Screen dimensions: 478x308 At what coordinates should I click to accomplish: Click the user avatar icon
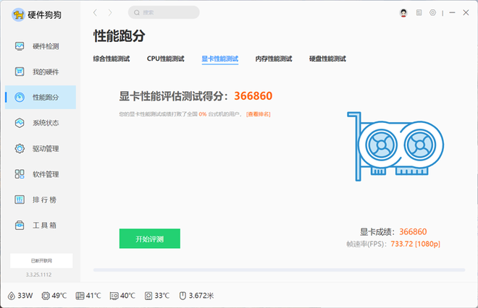[403, 12]
